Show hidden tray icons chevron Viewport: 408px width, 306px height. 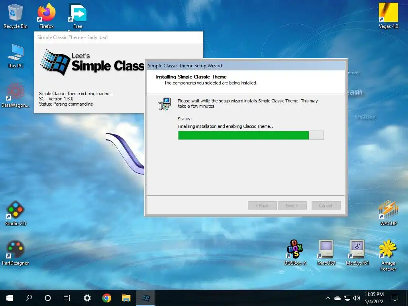point(328,298)
